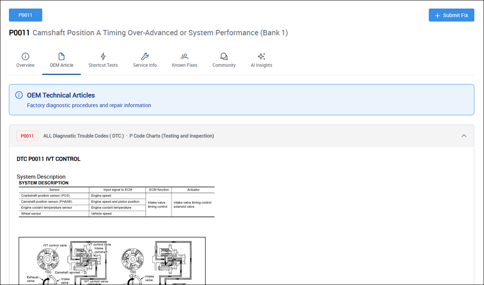Click 'Factory diagnostic procedures and repair information' text
Viewport: 484px width, 285px height.
pyautogui.click(x=89, y=105)
